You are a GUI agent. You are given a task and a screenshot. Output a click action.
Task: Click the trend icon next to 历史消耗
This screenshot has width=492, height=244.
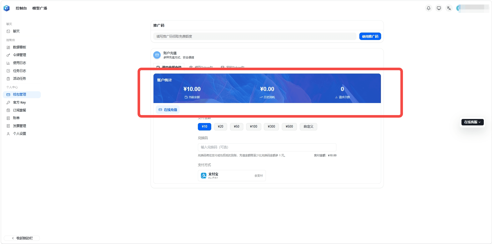pyautogui.click(x=261, y=97)
